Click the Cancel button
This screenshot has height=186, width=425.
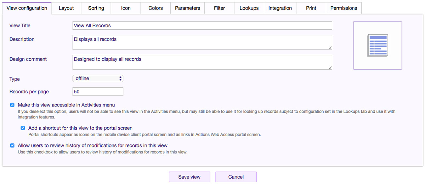(236, 177)
